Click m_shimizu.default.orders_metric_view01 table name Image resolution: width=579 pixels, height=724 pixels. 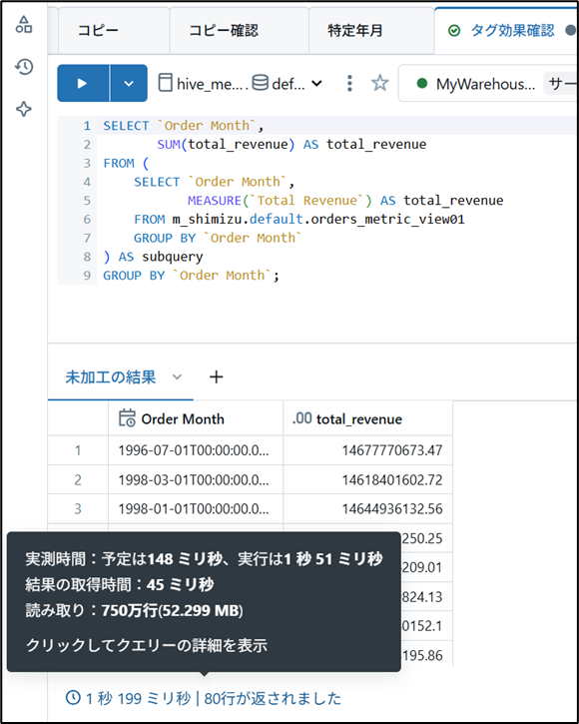pyautogui.click(x=318, y=220)
